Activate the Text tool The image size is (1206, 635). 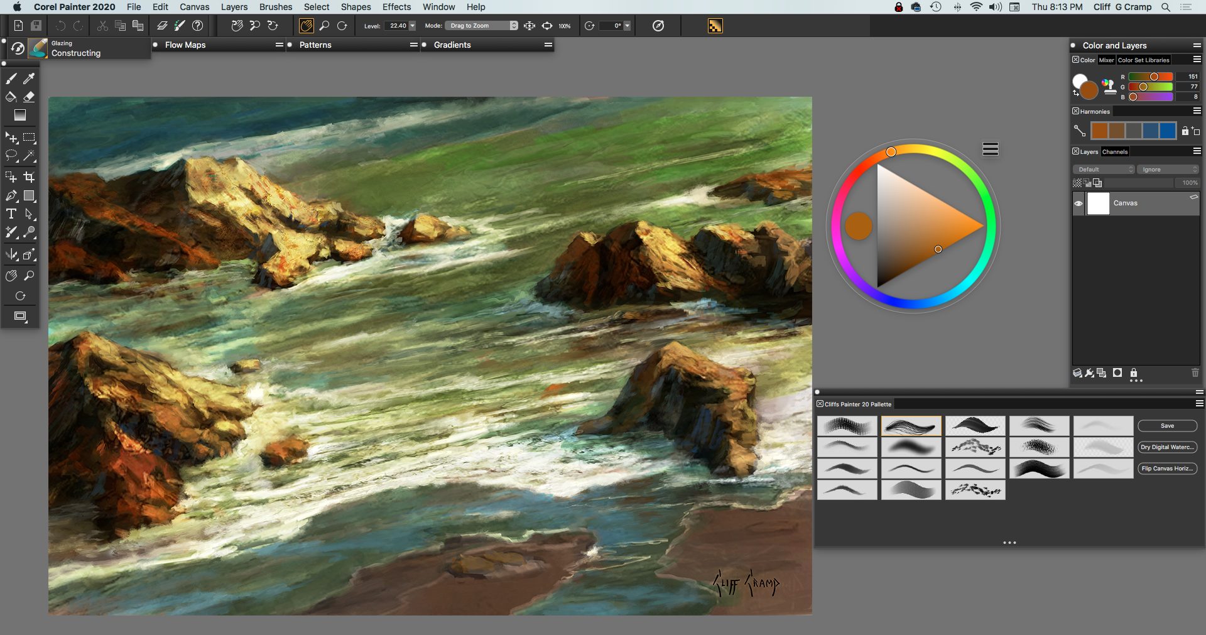[x=11, y=214]
